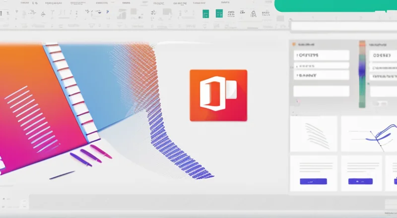397x218 pixels.
Task: Click the orange dot icon in right panel header
Action: coord(294,44)
